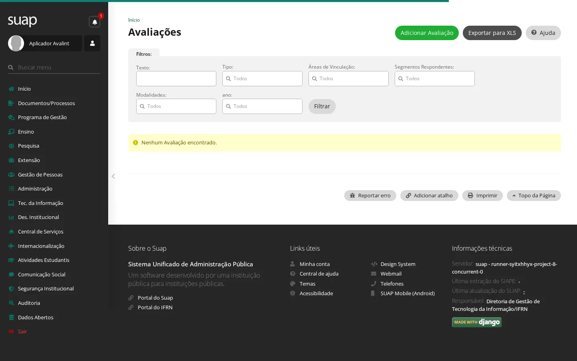The width and height of the screenshot is (577, 361).
Task: Open the Modalidades filter dropdown
Action: (176, 106)
